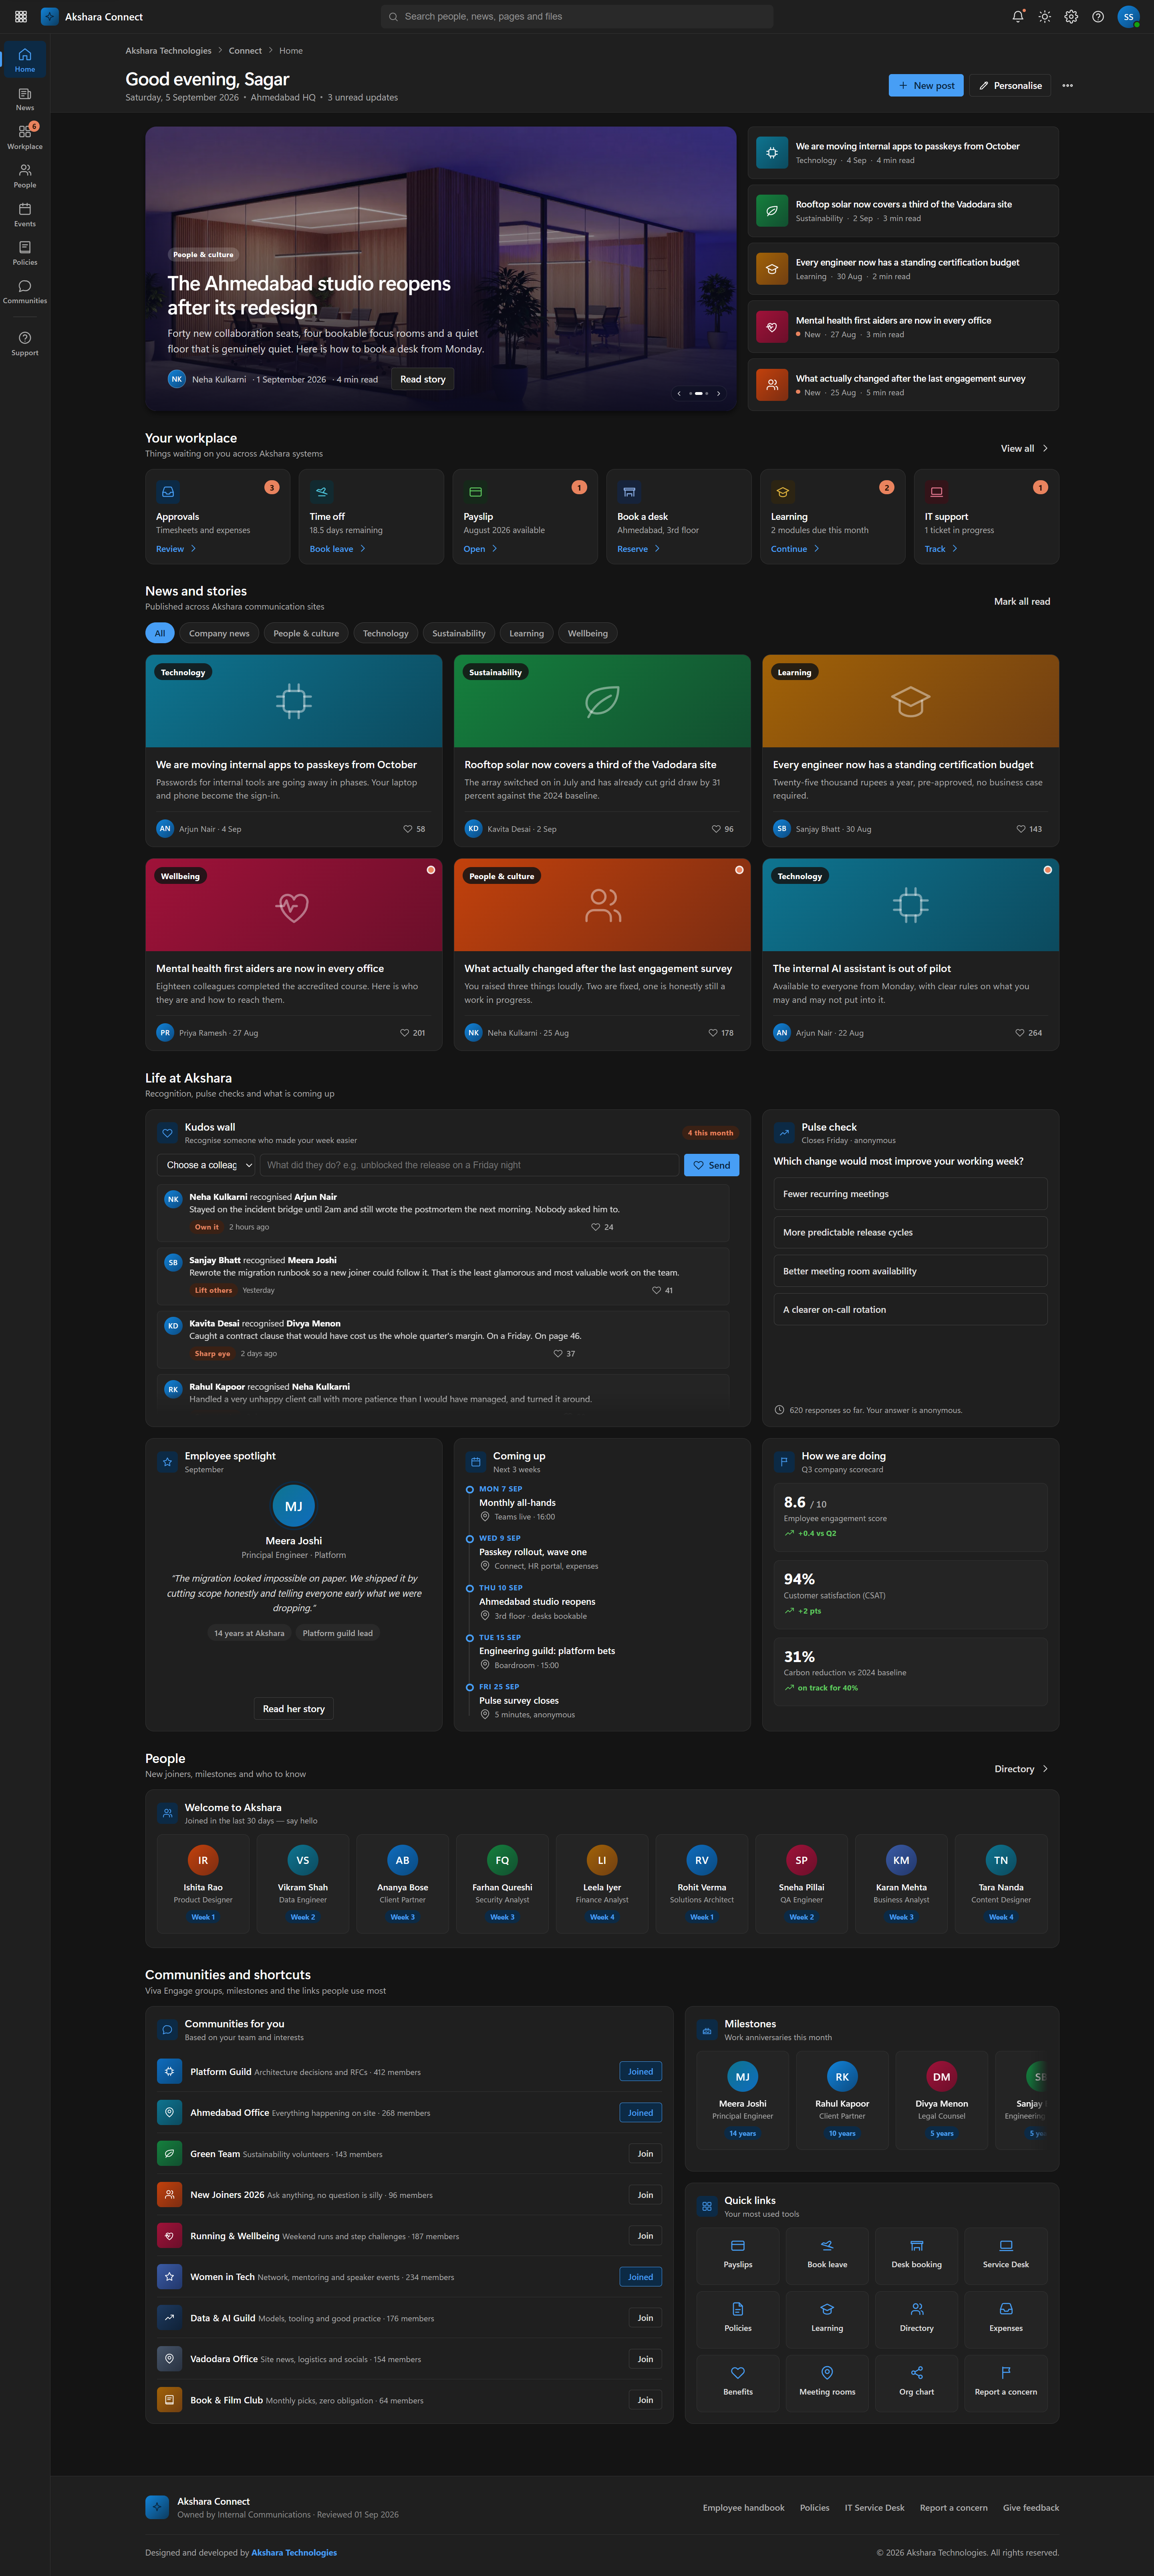Open the people Directory link
Screen dimensions: 1154x2576
pyautogui.click(x=1021, y=1769)
